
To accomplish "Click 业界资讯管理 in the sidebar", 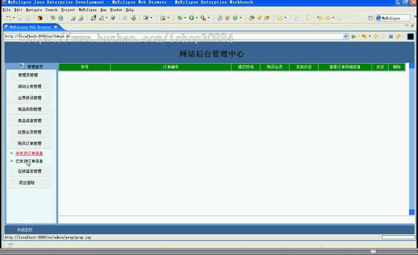I will pos(30,98).
